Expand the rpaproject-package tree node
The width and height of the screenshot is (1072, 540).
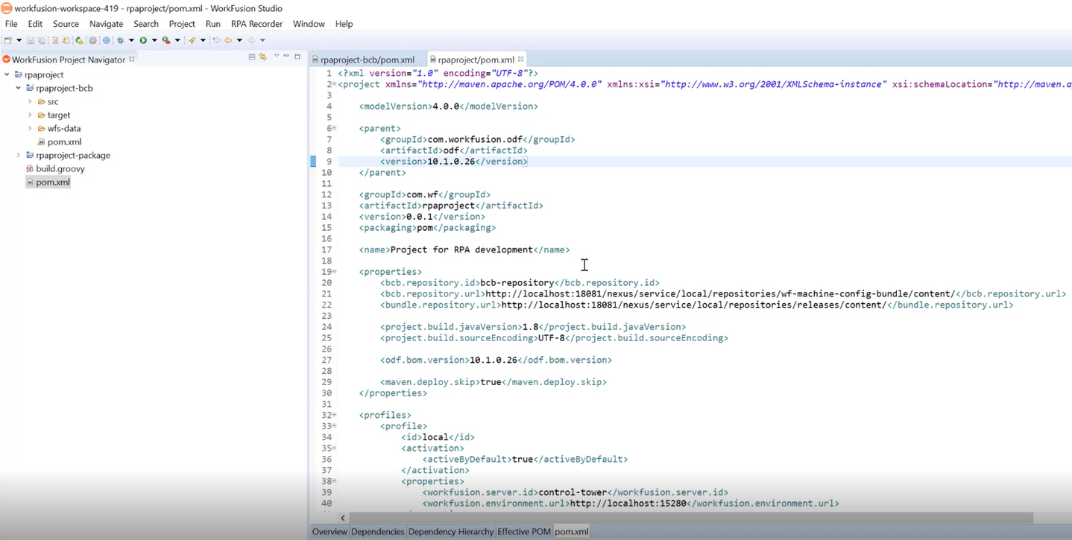pos(19,155)
